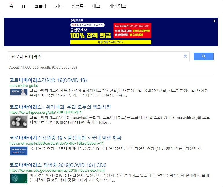The image size is (223, 187).
Task: Follow the korean.cdc.gov URL link
Action: click(x=57, y=170)
